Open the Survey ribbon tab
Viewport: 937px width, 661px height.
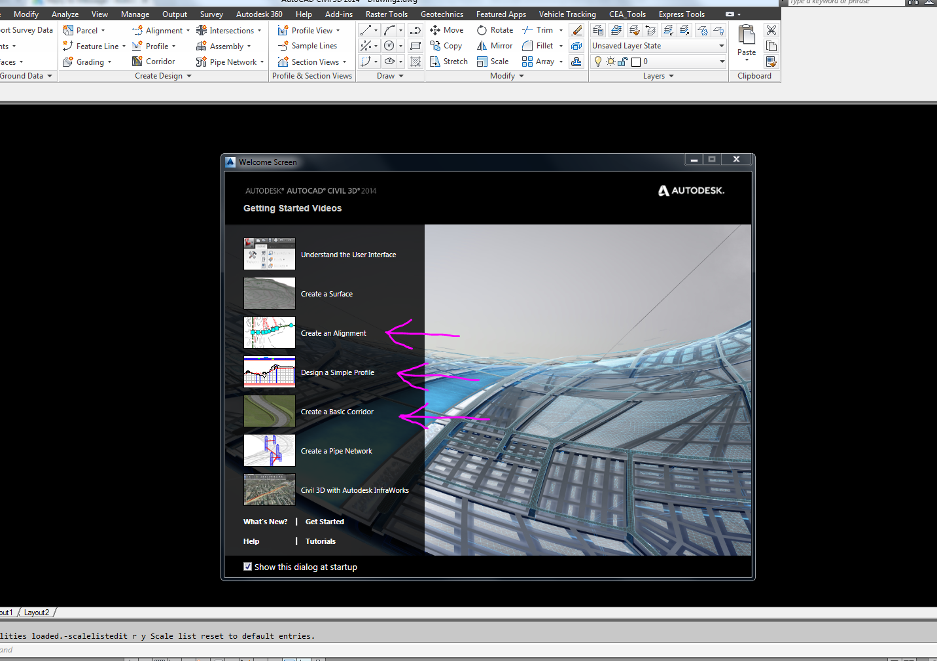211,14
